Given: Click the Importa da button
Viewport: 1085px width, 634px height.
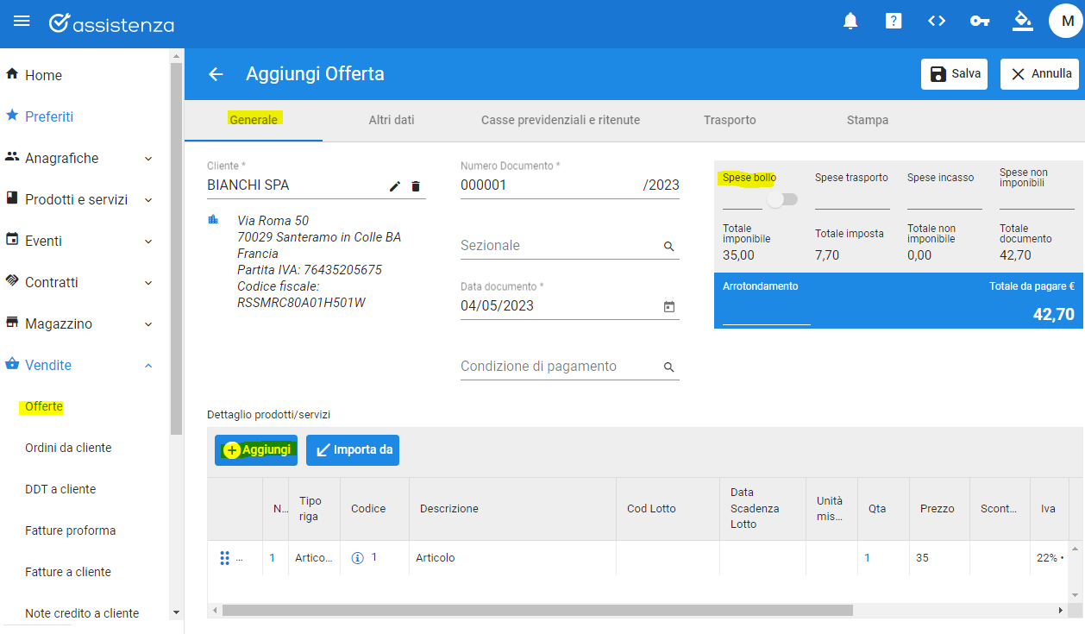Looking at the screenshot, I should (x=353, y=450).
